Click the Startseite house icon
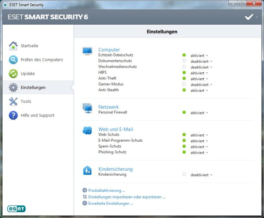Viewport: 264px width, 218px height. click(x=13, y=46)
